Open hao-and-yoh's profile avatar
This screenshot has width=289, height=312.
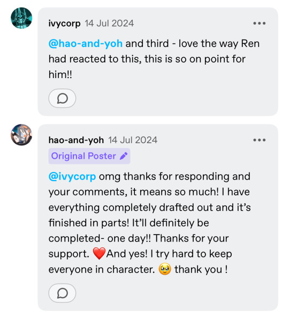click(x=21, y=135)
